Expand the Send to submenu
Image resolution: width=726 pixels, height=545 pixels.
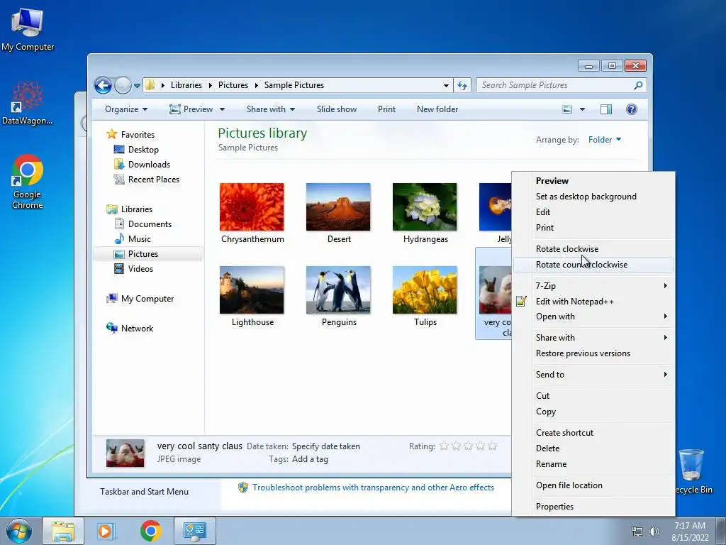593,375
